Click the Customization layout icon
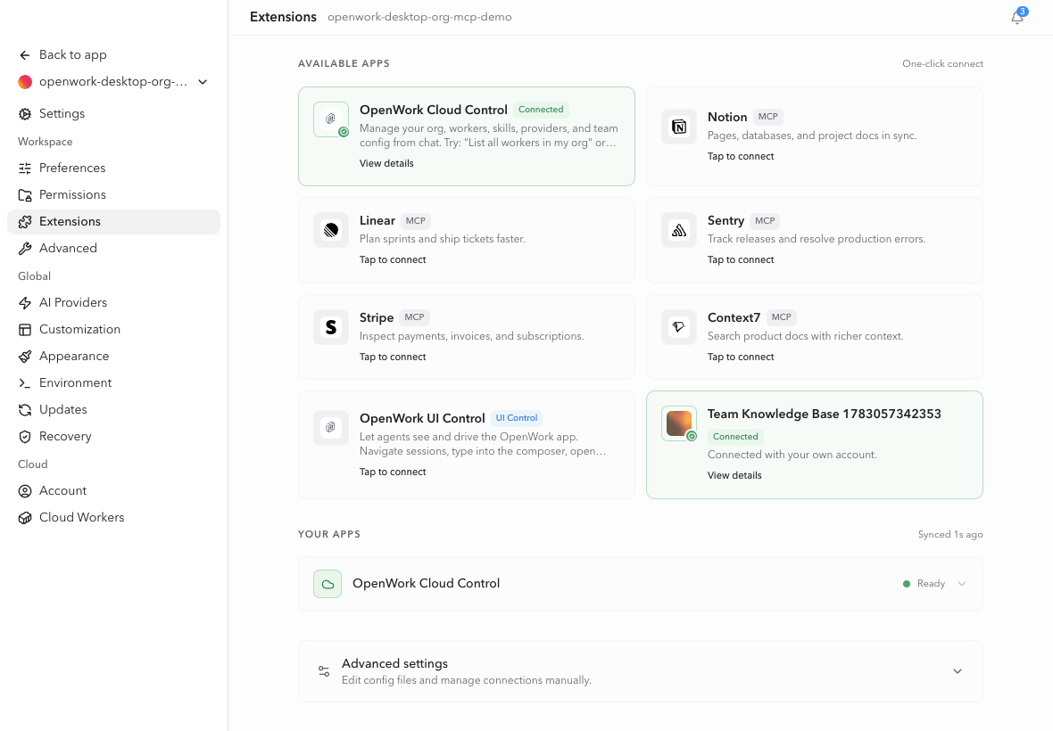Viewport: 1053px width, 731px height. tap(25, 330)
